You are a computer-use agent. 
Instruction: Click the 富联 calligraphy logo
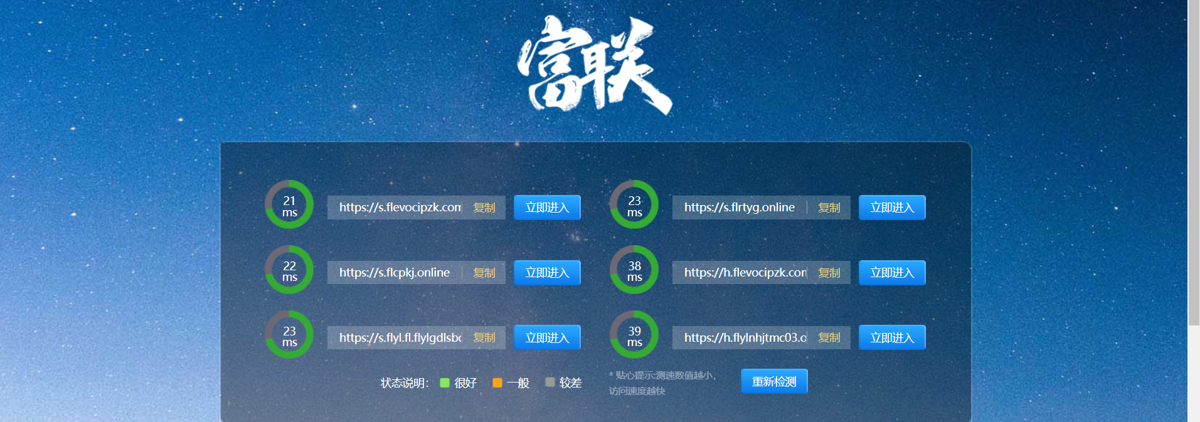pyautogui.click(x=595, y=65)
